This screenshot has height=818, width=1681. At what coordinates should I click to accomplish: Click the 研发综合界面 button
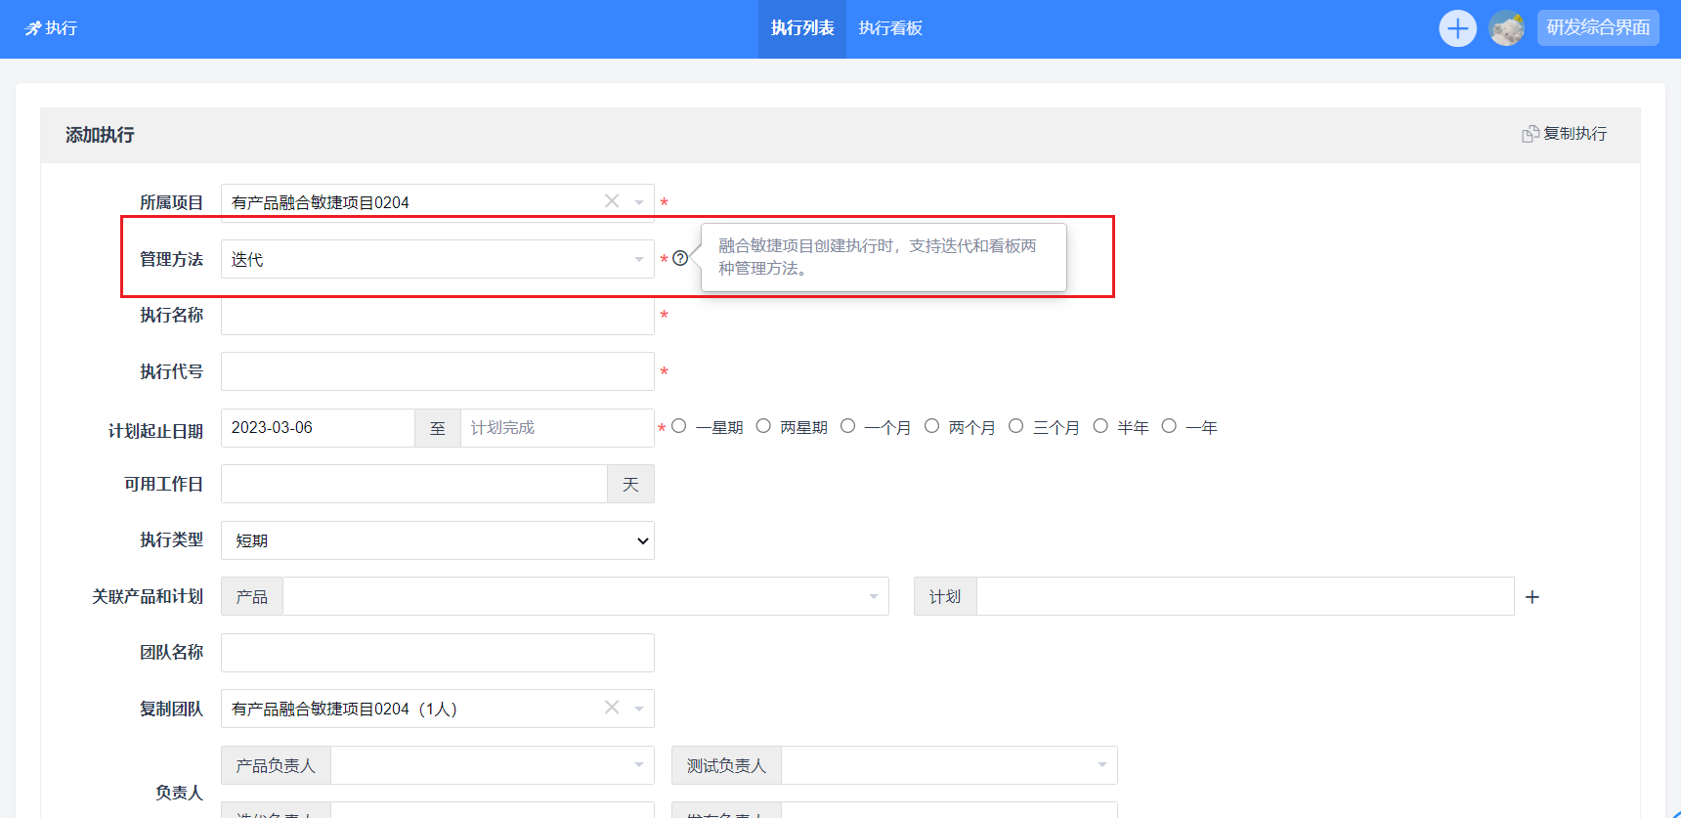pos(1597,28)
